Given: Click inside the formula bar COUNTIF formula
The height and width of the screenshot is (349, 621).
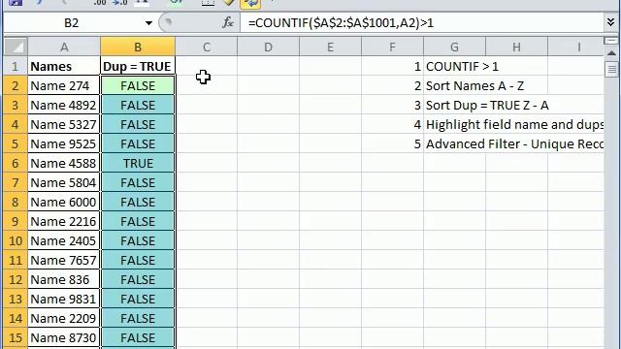Looking at the screenshot, I should (341, 23).
